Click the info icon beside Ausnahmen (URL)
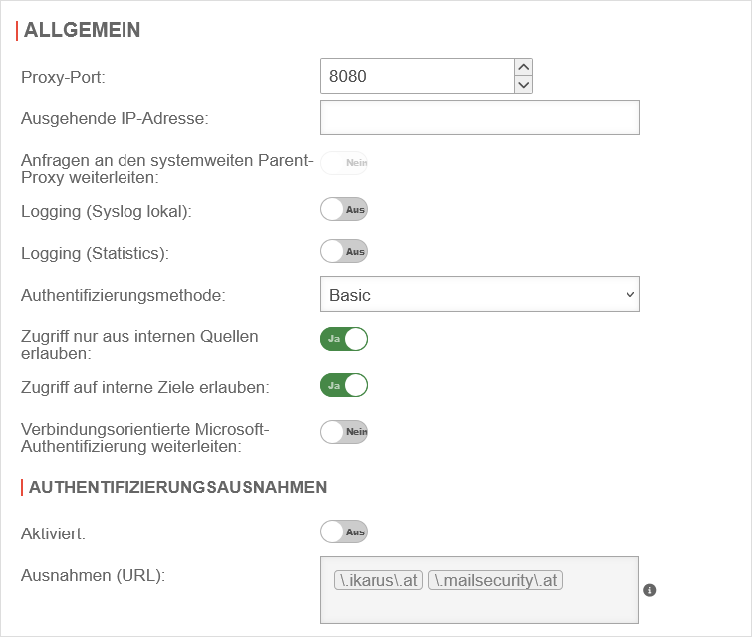This screenshot has height=637, width=752. click(650, 590)
